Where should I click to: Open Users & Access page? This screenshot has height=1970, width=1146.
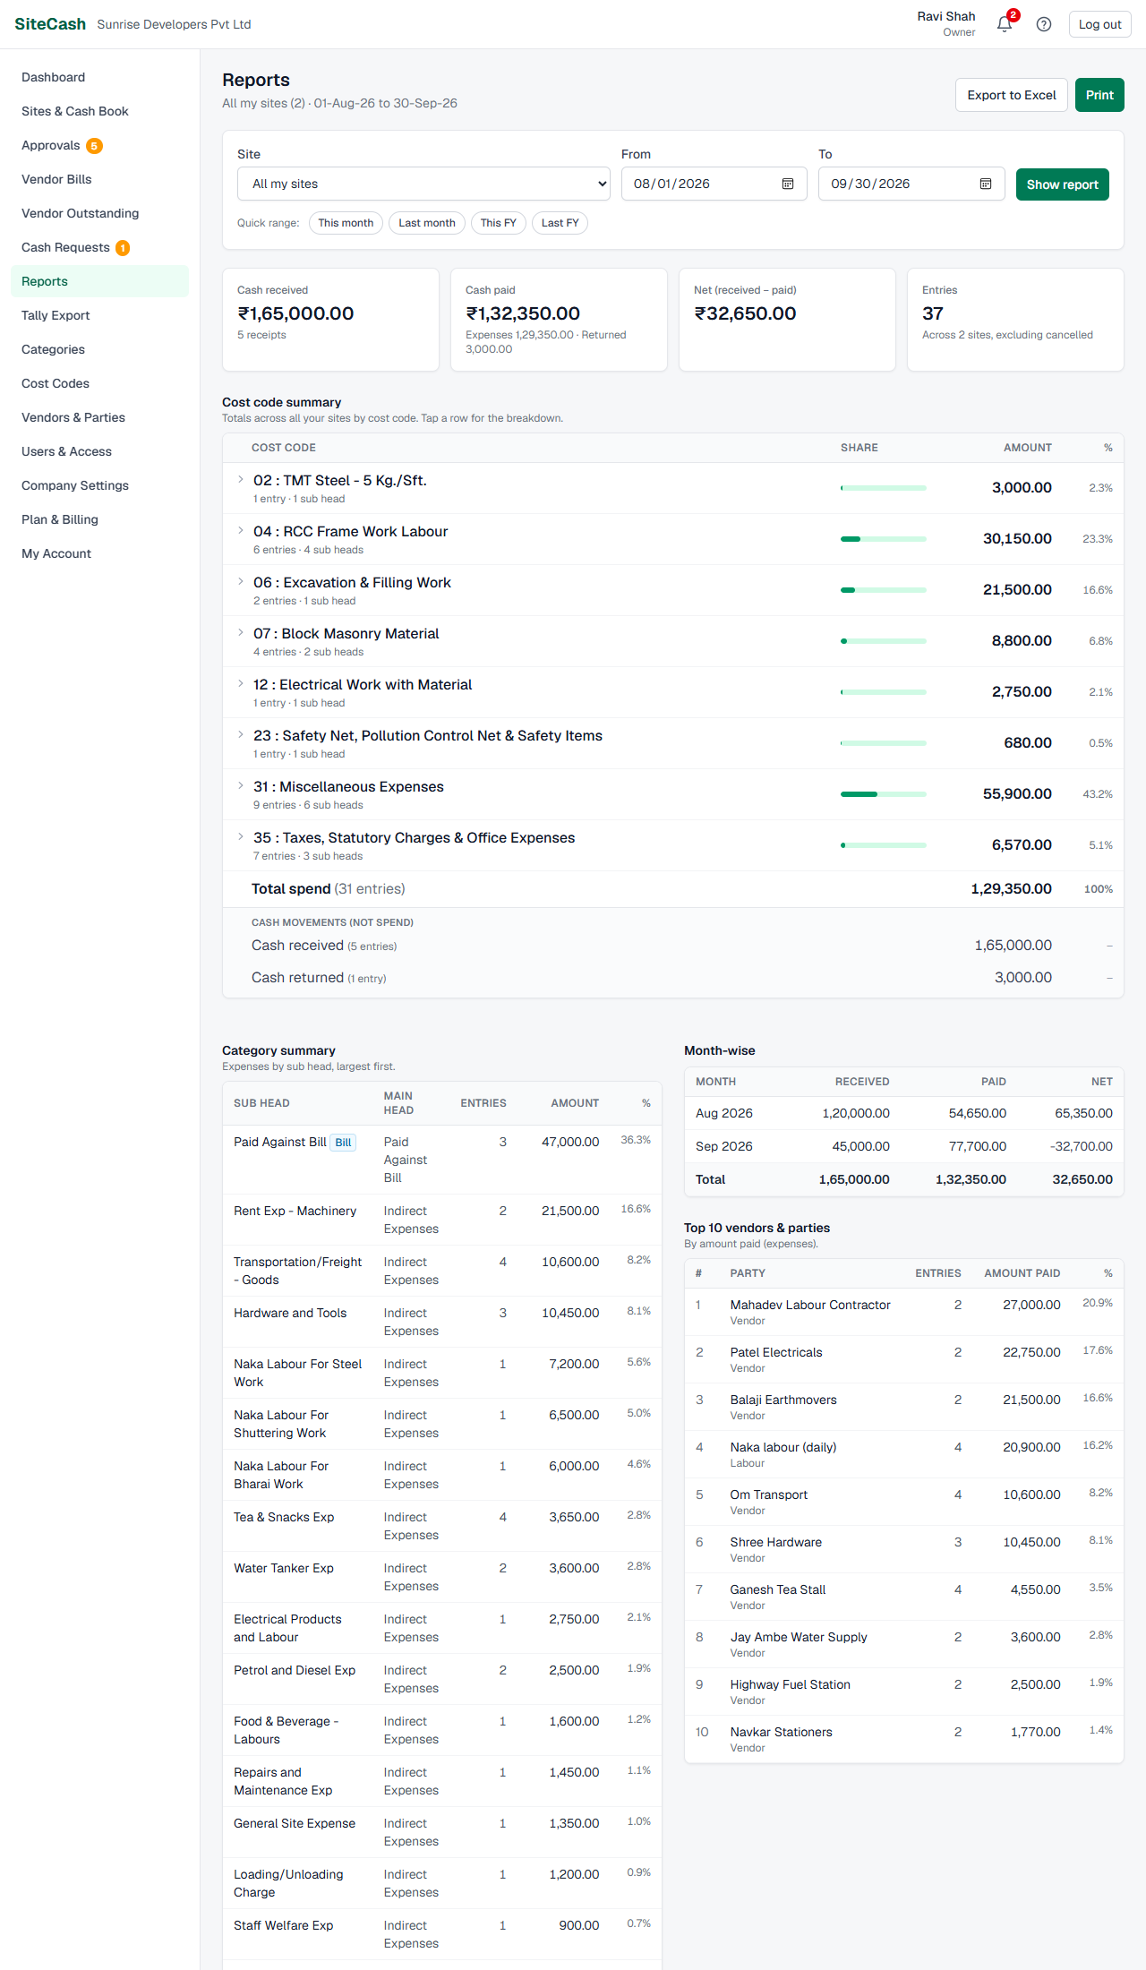(99, 451)
